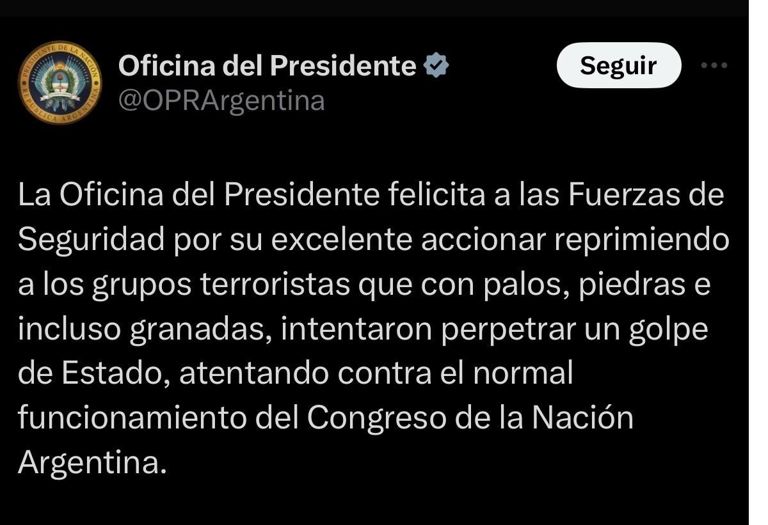Click the blue verified badge
The image size is (768, 525).
pyautogui.click(x=437, y=66)
